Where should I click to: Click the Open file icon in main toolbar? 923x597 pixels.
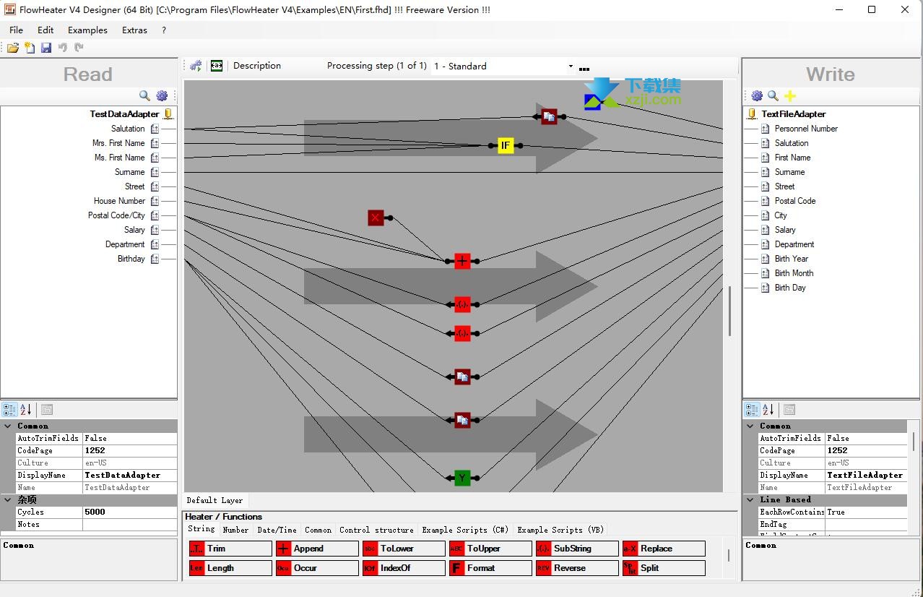[13, 48]
